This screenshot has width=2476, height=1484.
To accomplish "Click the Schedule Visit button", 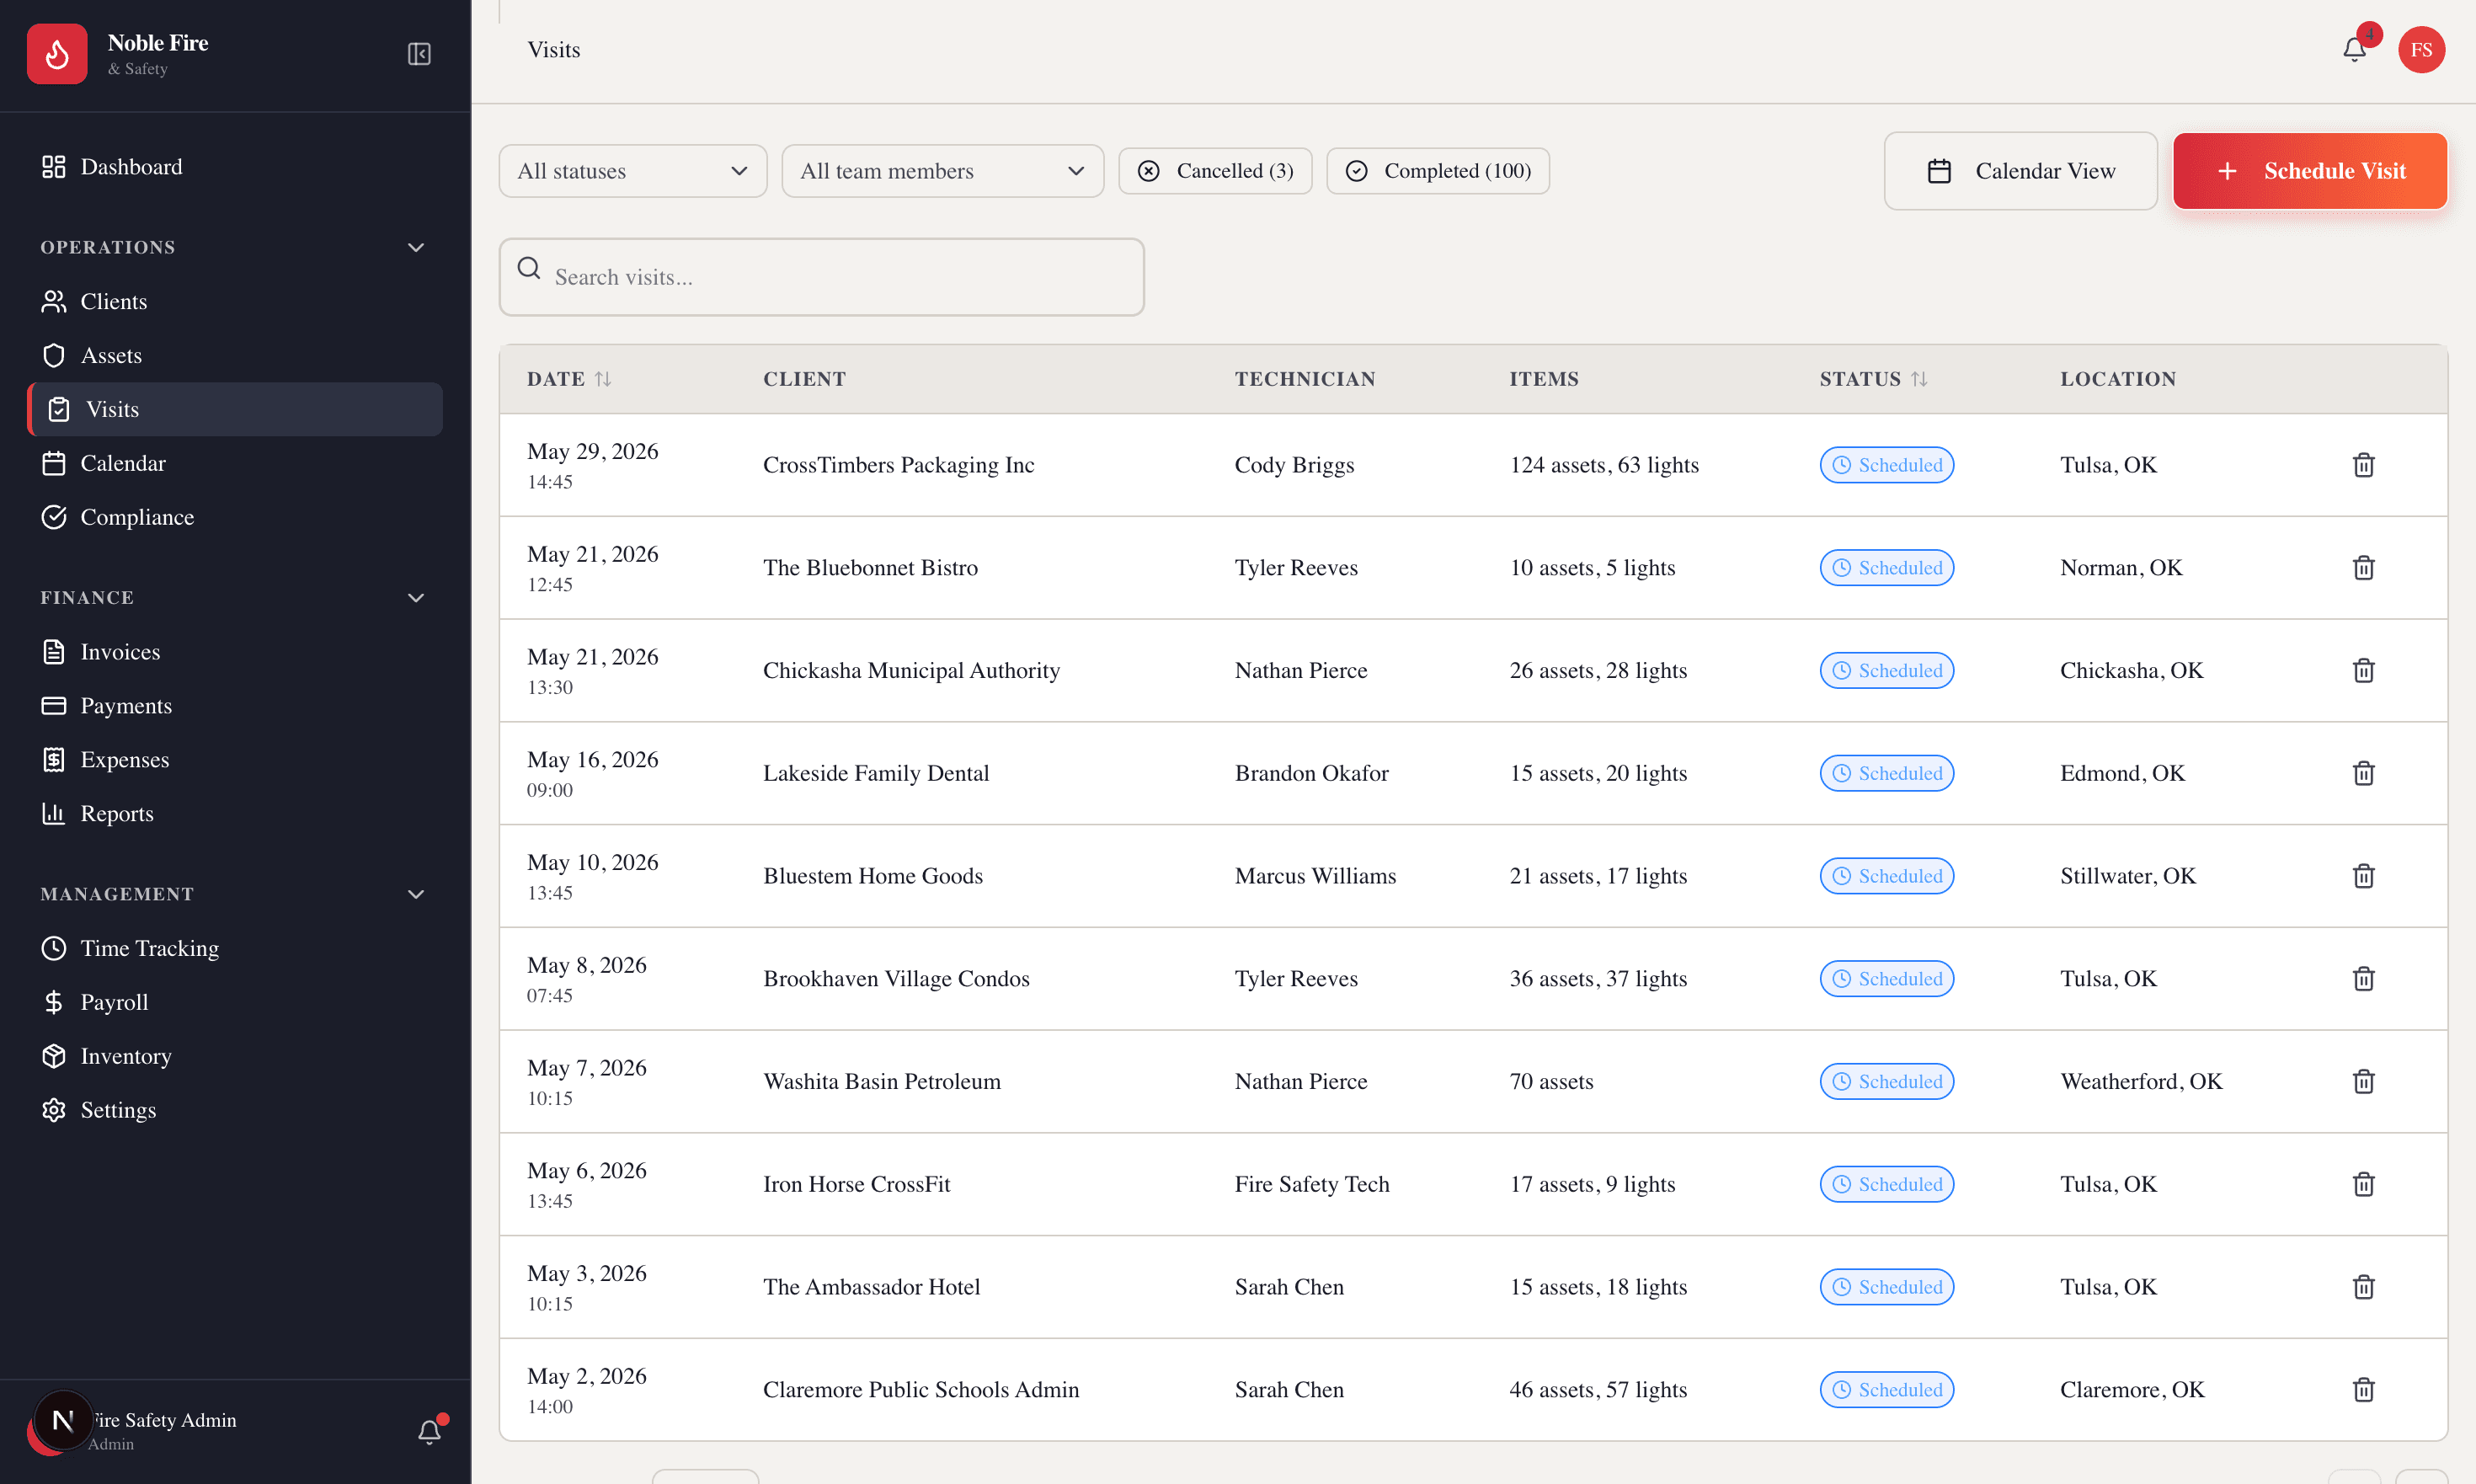I will [2309, 171].
